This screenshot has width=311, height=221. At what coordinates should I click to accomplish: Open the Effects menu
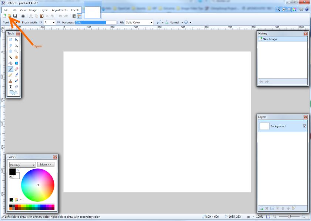(75, 10)
